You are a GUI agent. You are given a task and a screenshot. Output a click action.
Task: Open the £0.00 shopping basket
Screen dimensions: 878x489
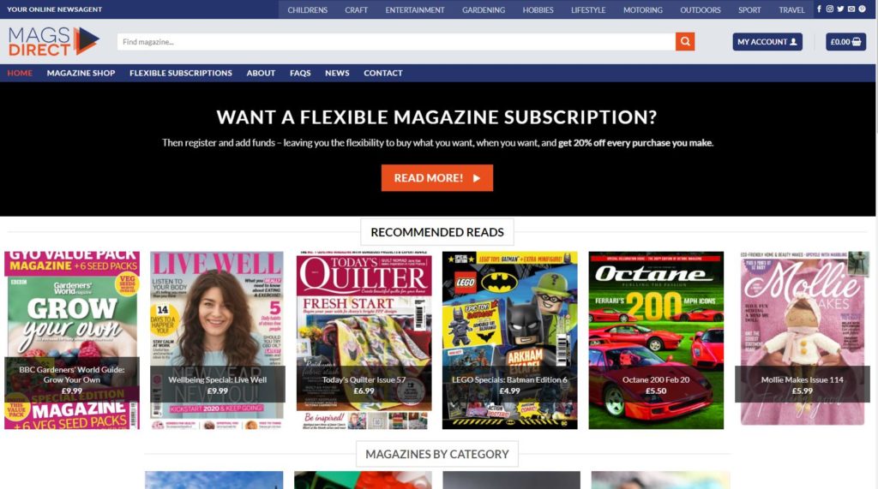coord(845,41)
